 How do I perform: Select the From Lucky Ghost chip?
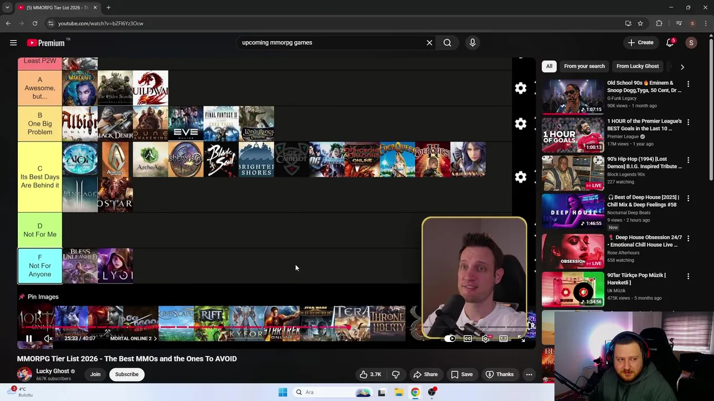[x=638, y=66]
